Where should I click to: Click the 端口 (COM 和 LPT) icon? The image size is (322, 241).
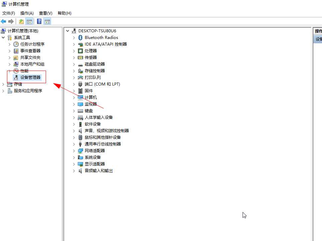coord(80,84)
